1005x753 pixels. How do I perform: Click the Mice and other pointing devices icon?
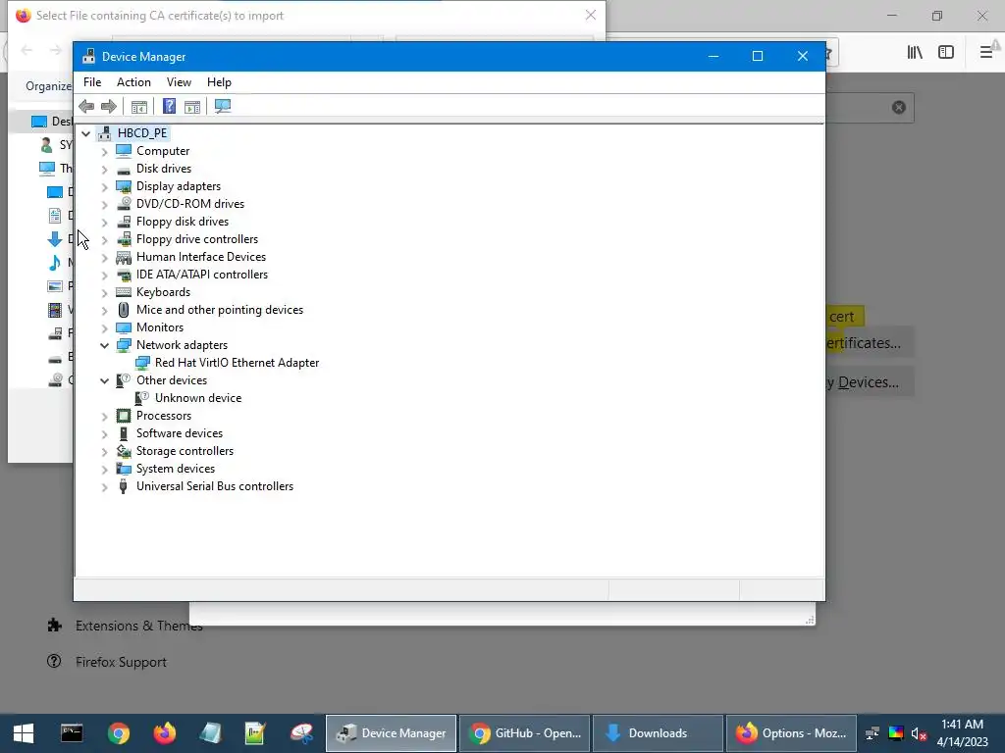pos(124,310)
